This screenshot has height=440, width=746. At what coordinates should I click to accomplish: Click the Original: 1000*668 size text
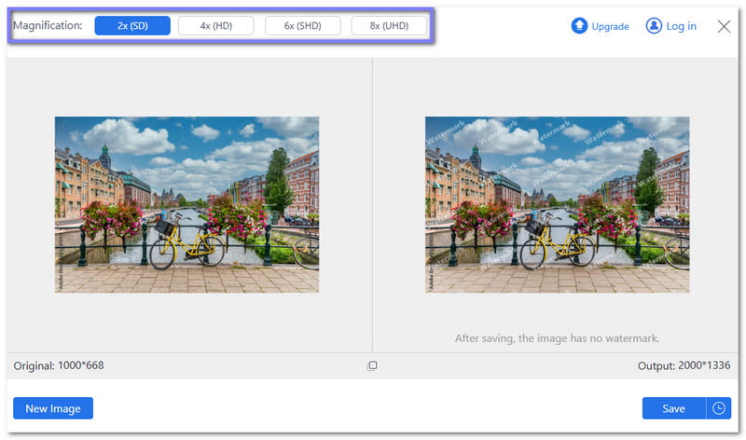59,365
